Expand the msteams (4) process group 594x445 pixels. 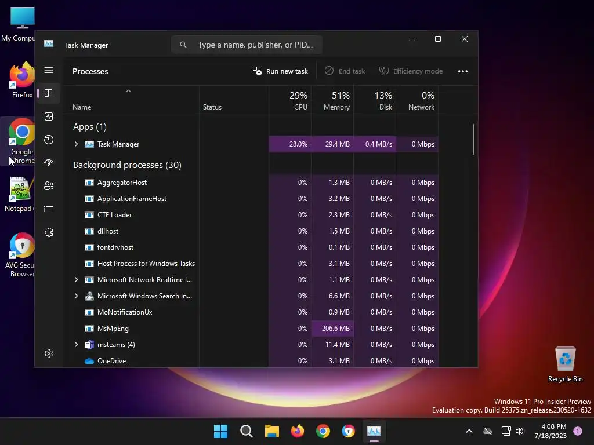76,345
